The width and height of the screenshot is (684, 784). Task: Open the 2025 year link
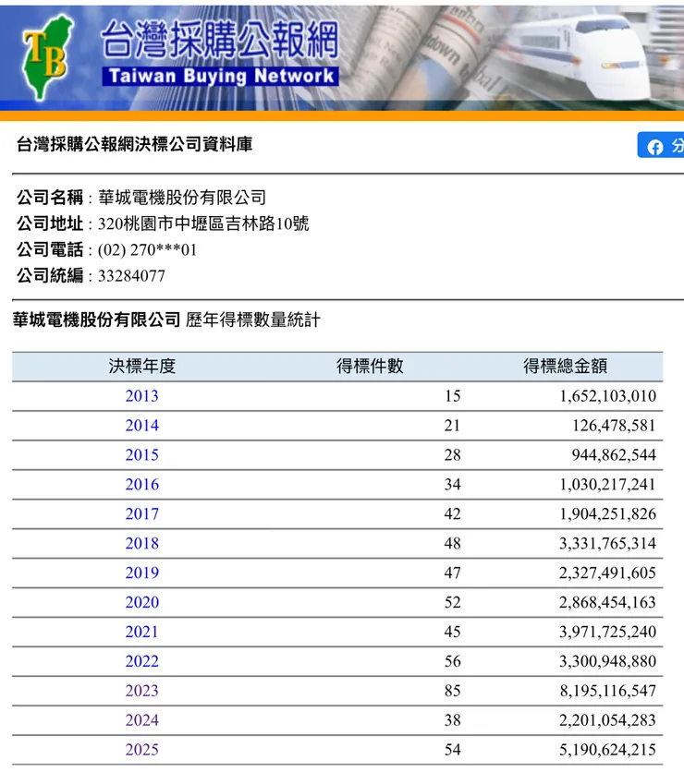[141, 750]
